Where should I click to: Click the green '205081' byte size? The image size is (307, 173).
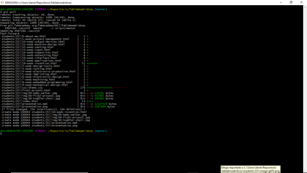pos(99,99)
